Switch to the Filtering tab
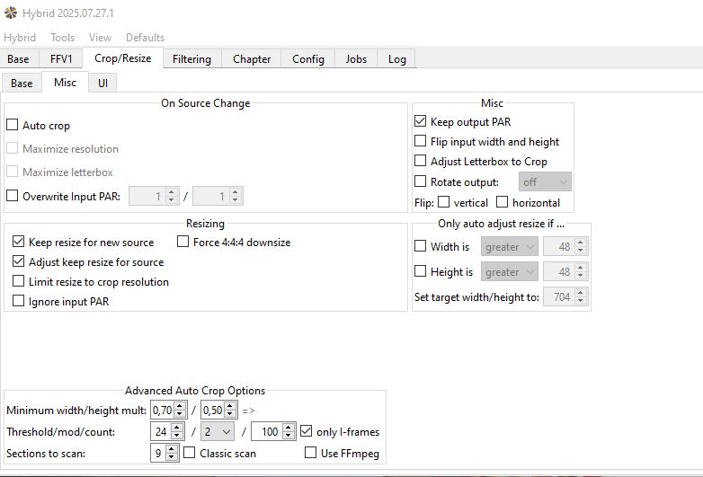This screenshot has height=477, width=703. [x=191, y=59]
